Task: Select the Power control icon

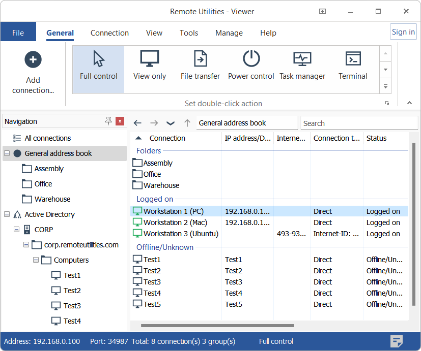Action: 251,59
